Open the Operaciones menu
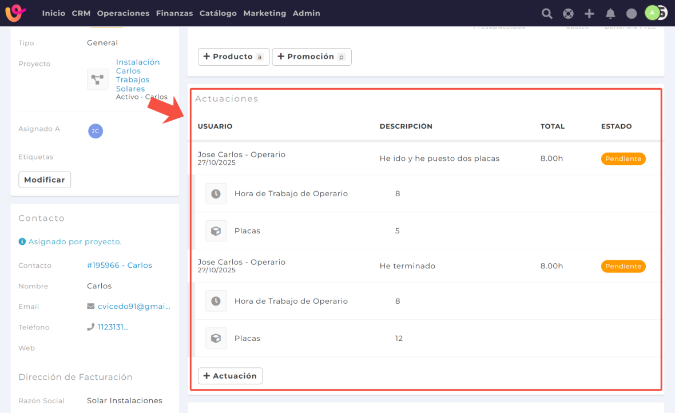The image size is (675, 413). tap(123, 13)
